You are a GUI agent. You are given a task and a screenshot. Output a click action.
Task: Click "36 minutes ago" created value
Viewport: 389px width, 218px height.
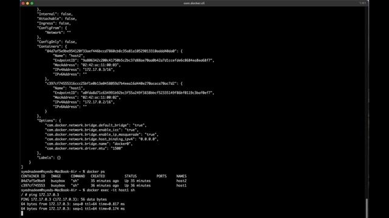(105, 185)
